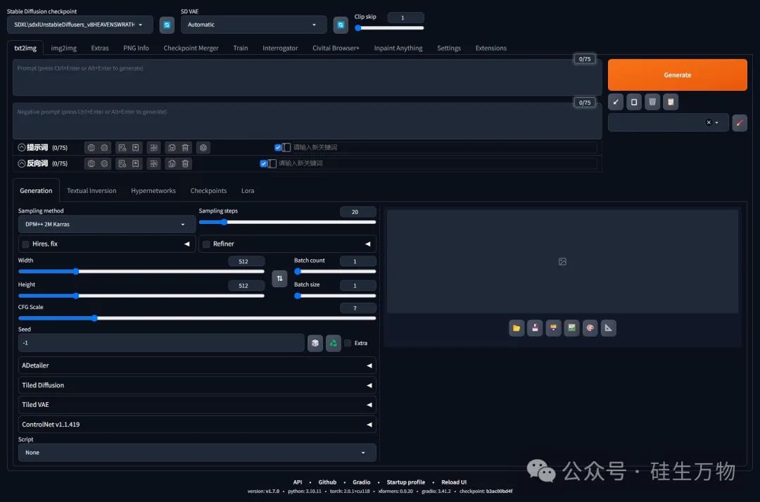The image size is (760, 502).
Task: Click the Reload UI link
Action: pyautogui.click(x=454, y=482)
